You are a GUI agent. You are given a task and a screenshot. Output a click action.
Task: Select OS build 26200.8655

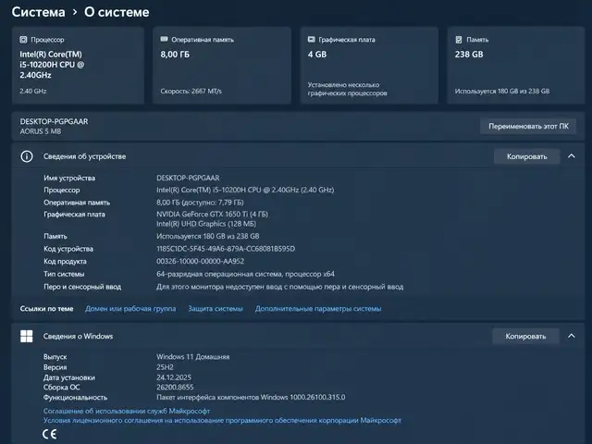click(x=175, y=387)
